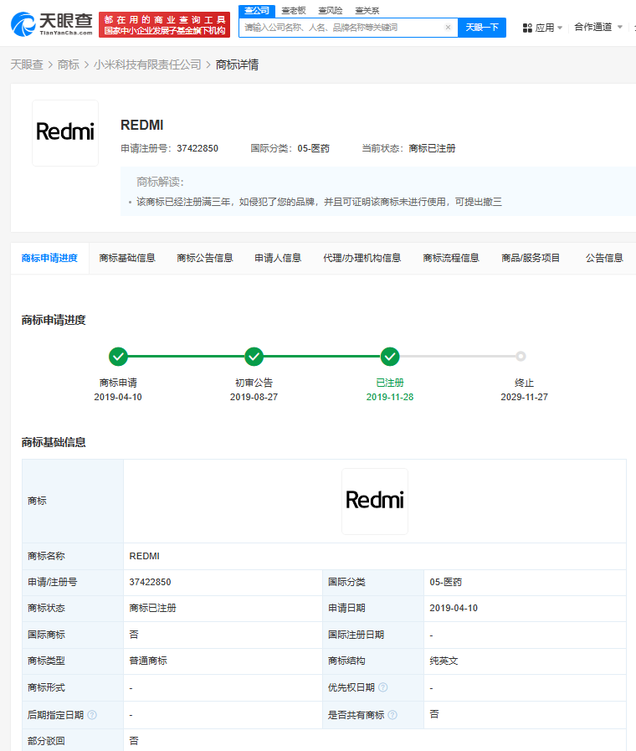Open the 小米科技有限责任公司 breadcrumb link
Screen dimensions: 636x751
147,64
